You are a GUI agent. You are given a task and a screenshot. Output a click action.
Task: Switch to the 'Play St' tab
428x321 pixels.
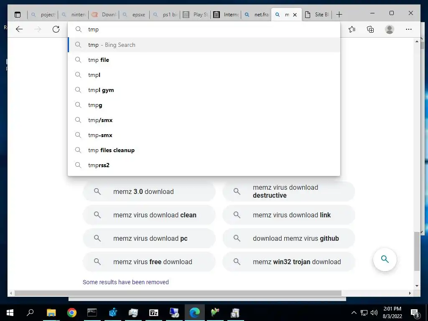[x=196, y=15]
